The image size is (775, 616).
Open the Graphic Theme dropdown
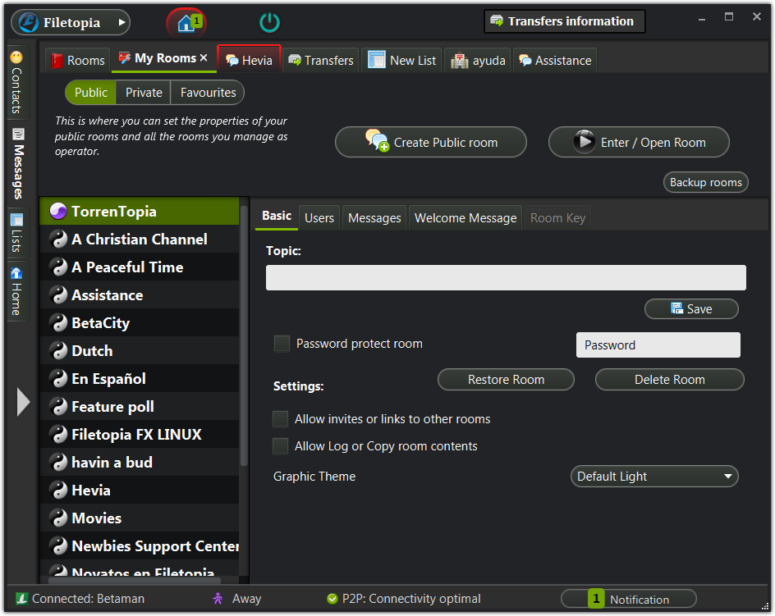654,477
